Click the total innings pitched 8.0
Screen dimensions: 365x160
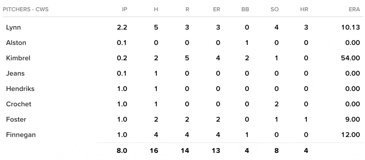pos(122,150)
